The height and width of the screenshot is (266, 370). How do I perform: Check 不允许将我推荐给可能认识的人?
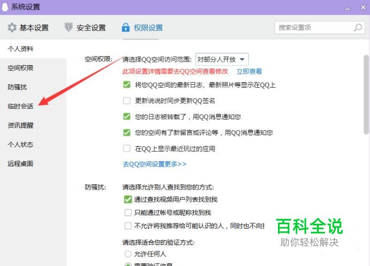coord(128,226)
